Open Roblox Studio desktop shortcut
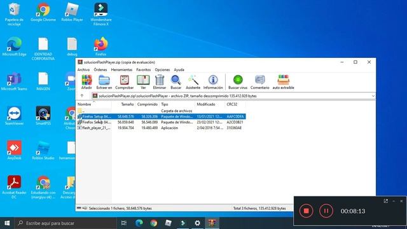Viewport: 407px width, 229px height. pos(43,150)
